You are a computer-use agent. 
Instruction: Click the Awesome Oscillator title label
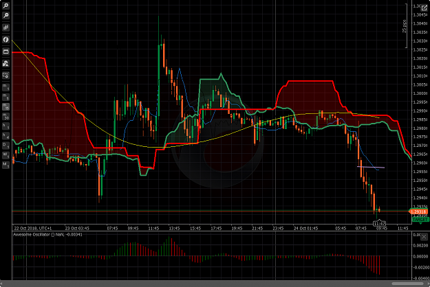coord(47,234)
